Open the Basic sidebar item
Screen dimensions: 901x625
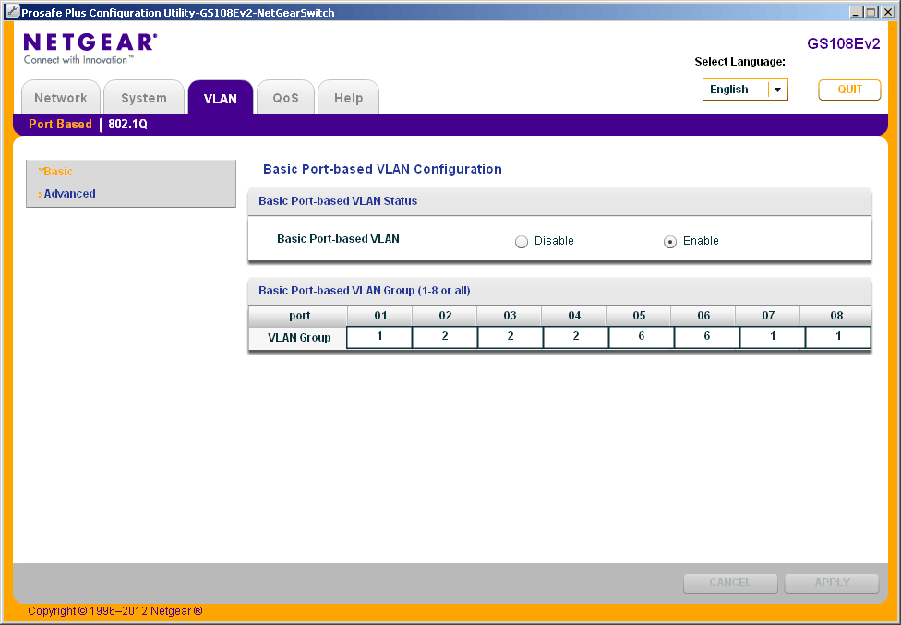click(x=57, y=171)
